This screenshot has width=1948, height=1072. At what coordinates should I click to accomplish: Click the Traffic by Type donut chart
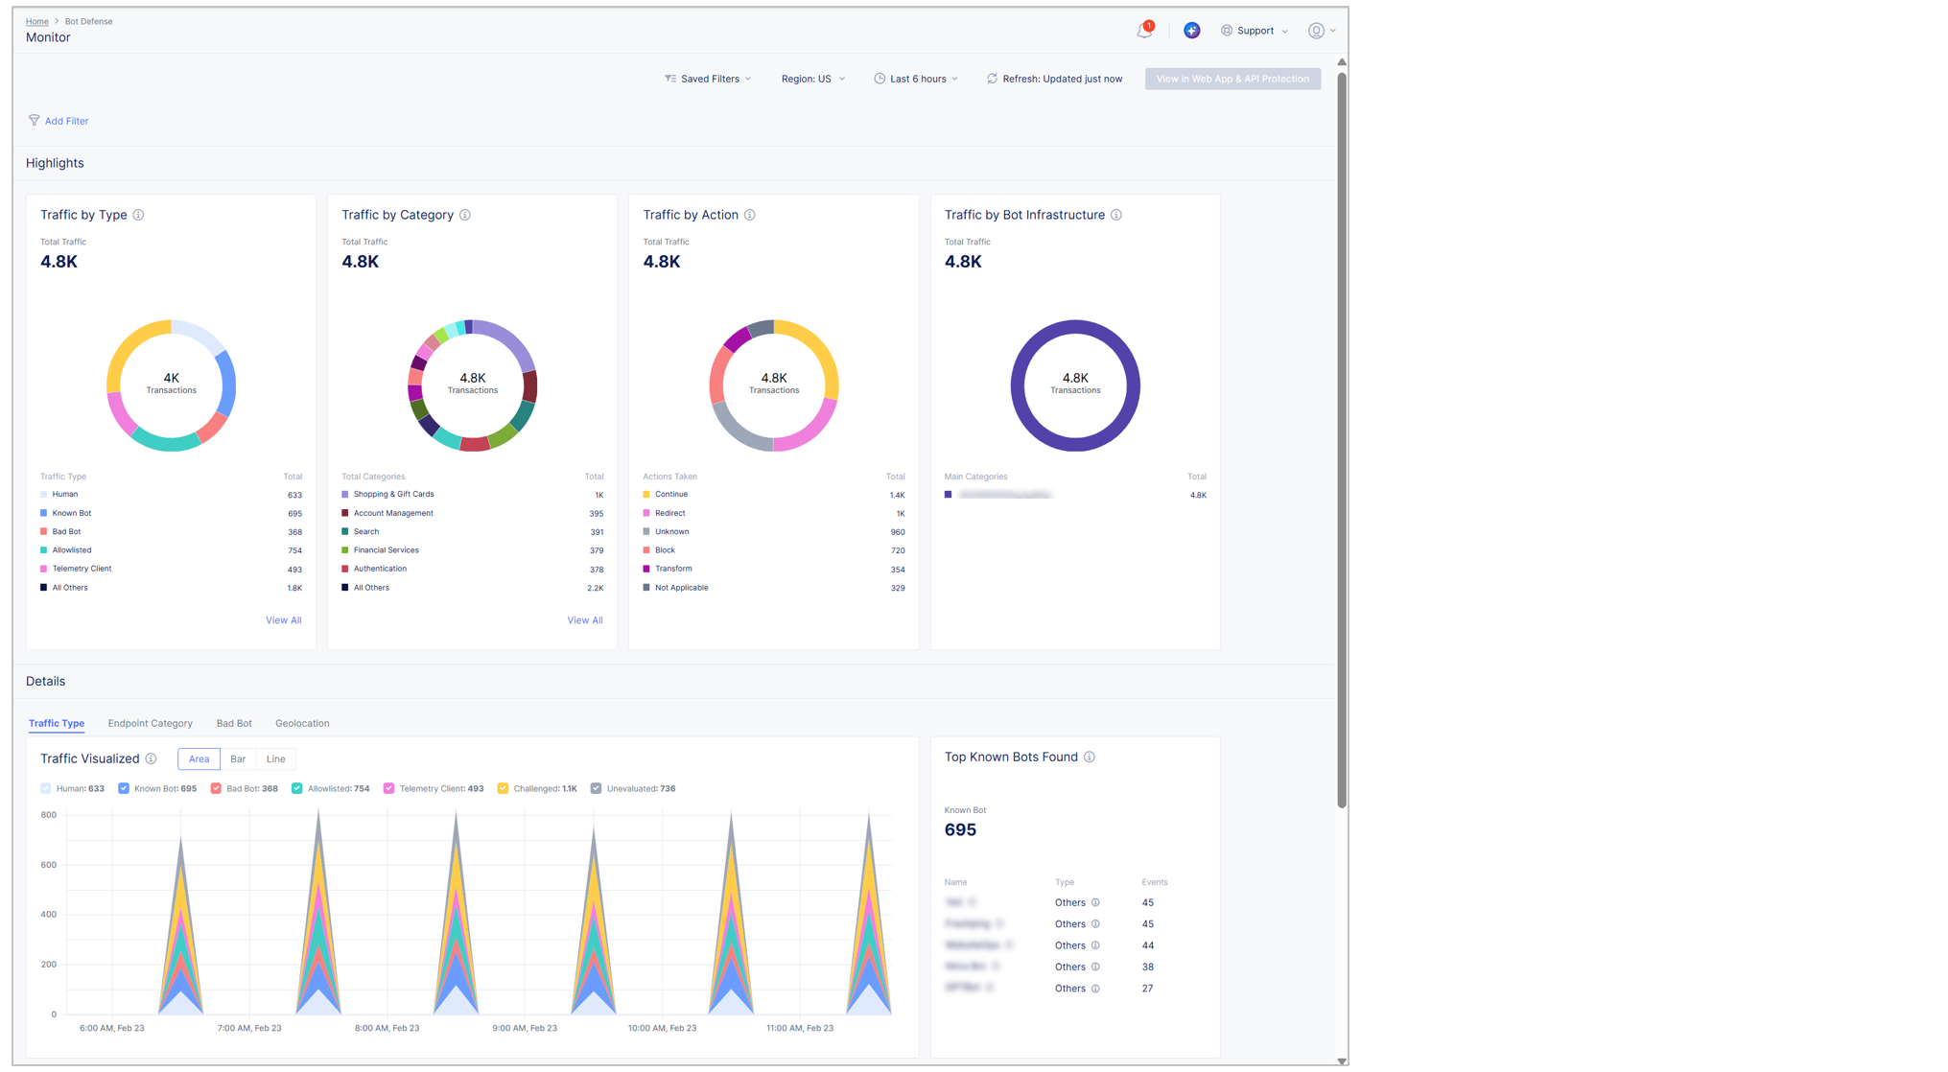(171, 385)
